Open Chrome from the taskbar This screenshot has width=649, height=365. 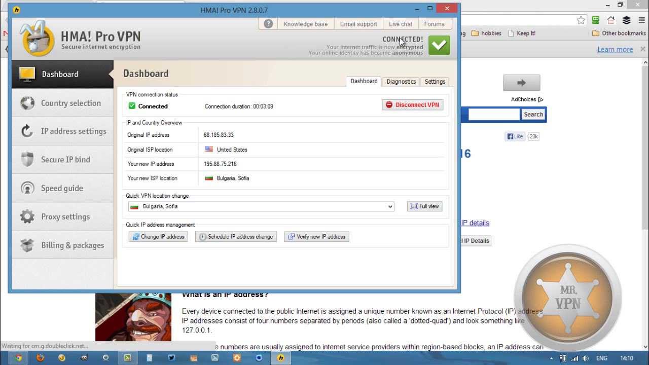point(18,358)
